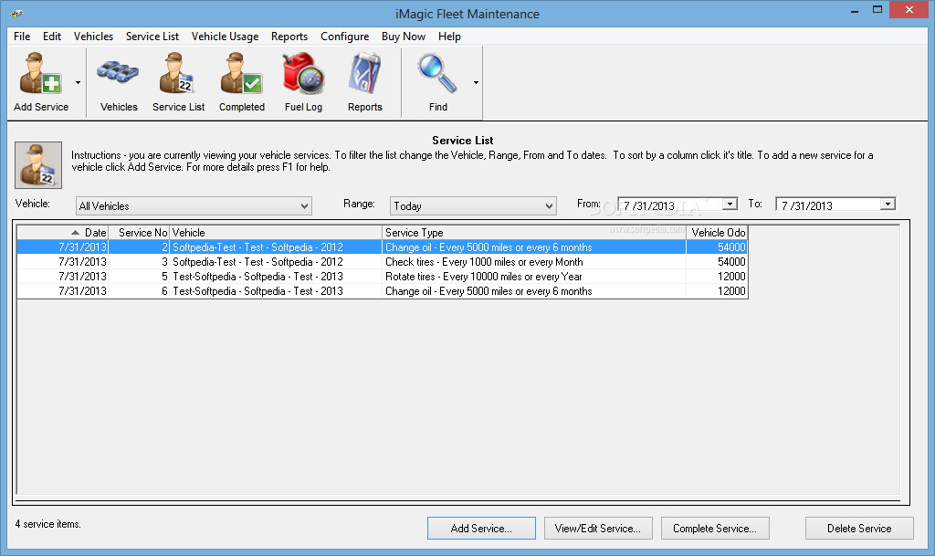Open the File menu

[x=22, y=37]
